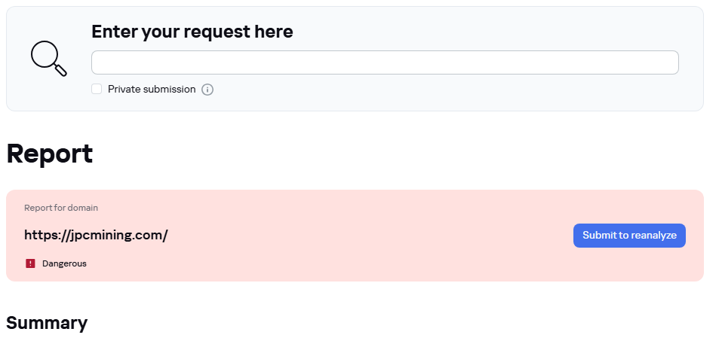Click the letter i inside the circled info icon
The height and width of the screenshot is (347, 719).
coord(207,90)
